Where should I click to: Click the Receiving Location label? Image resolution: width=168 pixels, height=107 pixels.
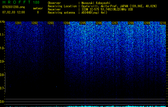point(62,6)
